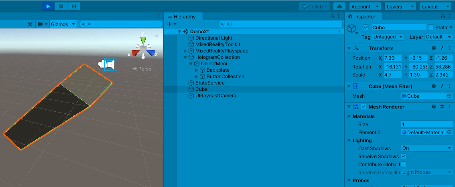Viewport: 455px width, 187px height.
Task: Open the Transform component options menu
Action: 450,48
